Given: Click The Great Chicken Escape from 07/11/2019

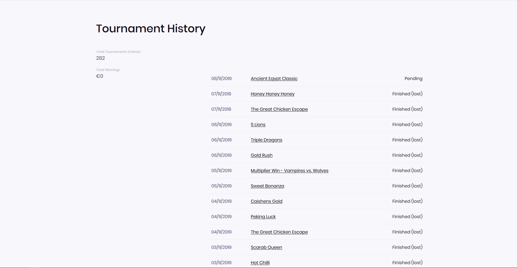Looking at the screenshot, I should (x=279, y=109).
